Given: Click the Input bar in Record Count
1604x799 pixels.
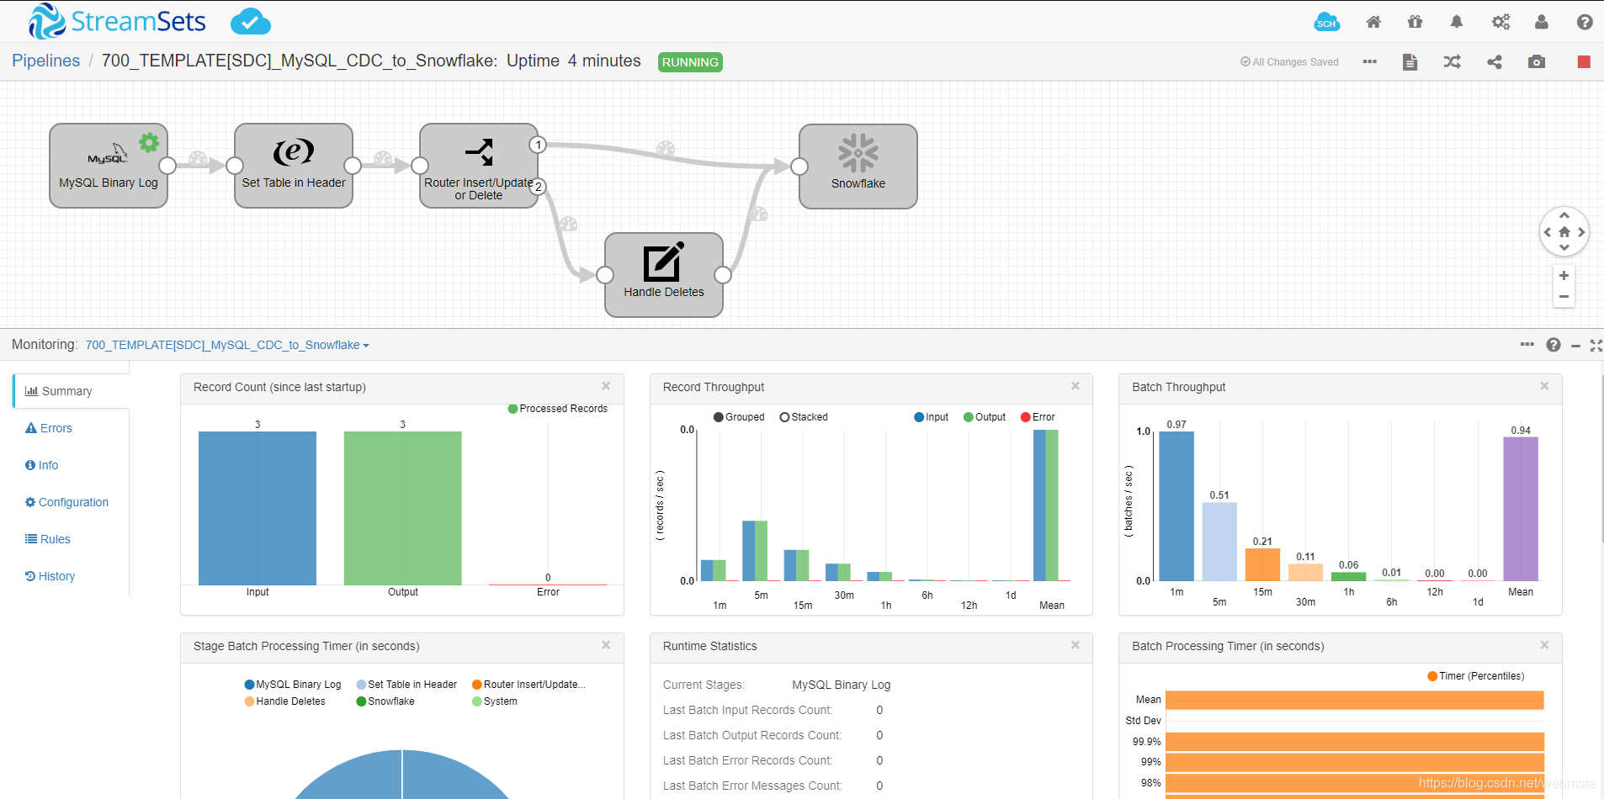Looking at the screenshot, I should click(x=258, y=508).
